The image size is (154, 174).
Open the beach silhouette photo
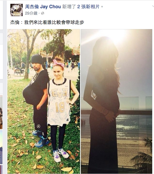pos(116,101)
